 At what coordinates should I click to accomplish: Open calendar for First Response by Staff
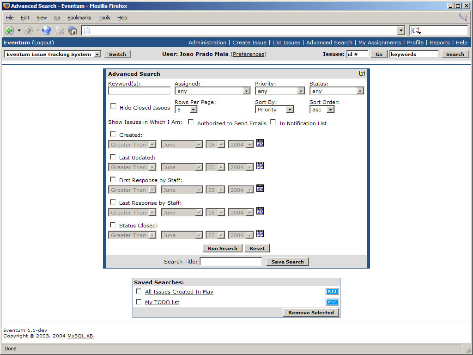pyautogui.click(x=260, y=189)
